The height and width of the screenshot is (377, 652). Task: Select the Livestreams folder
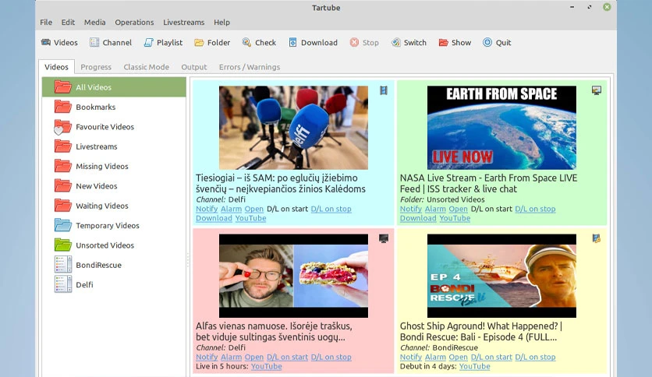click(114, 146)
